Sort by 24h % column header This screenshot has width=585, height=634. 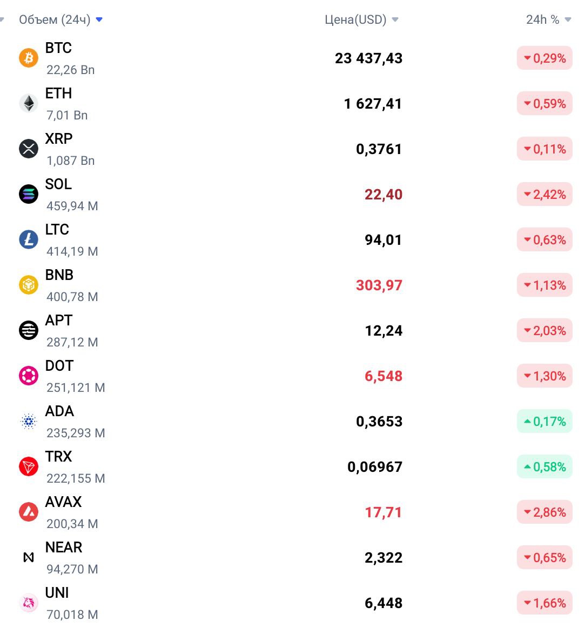coord(548,19)
